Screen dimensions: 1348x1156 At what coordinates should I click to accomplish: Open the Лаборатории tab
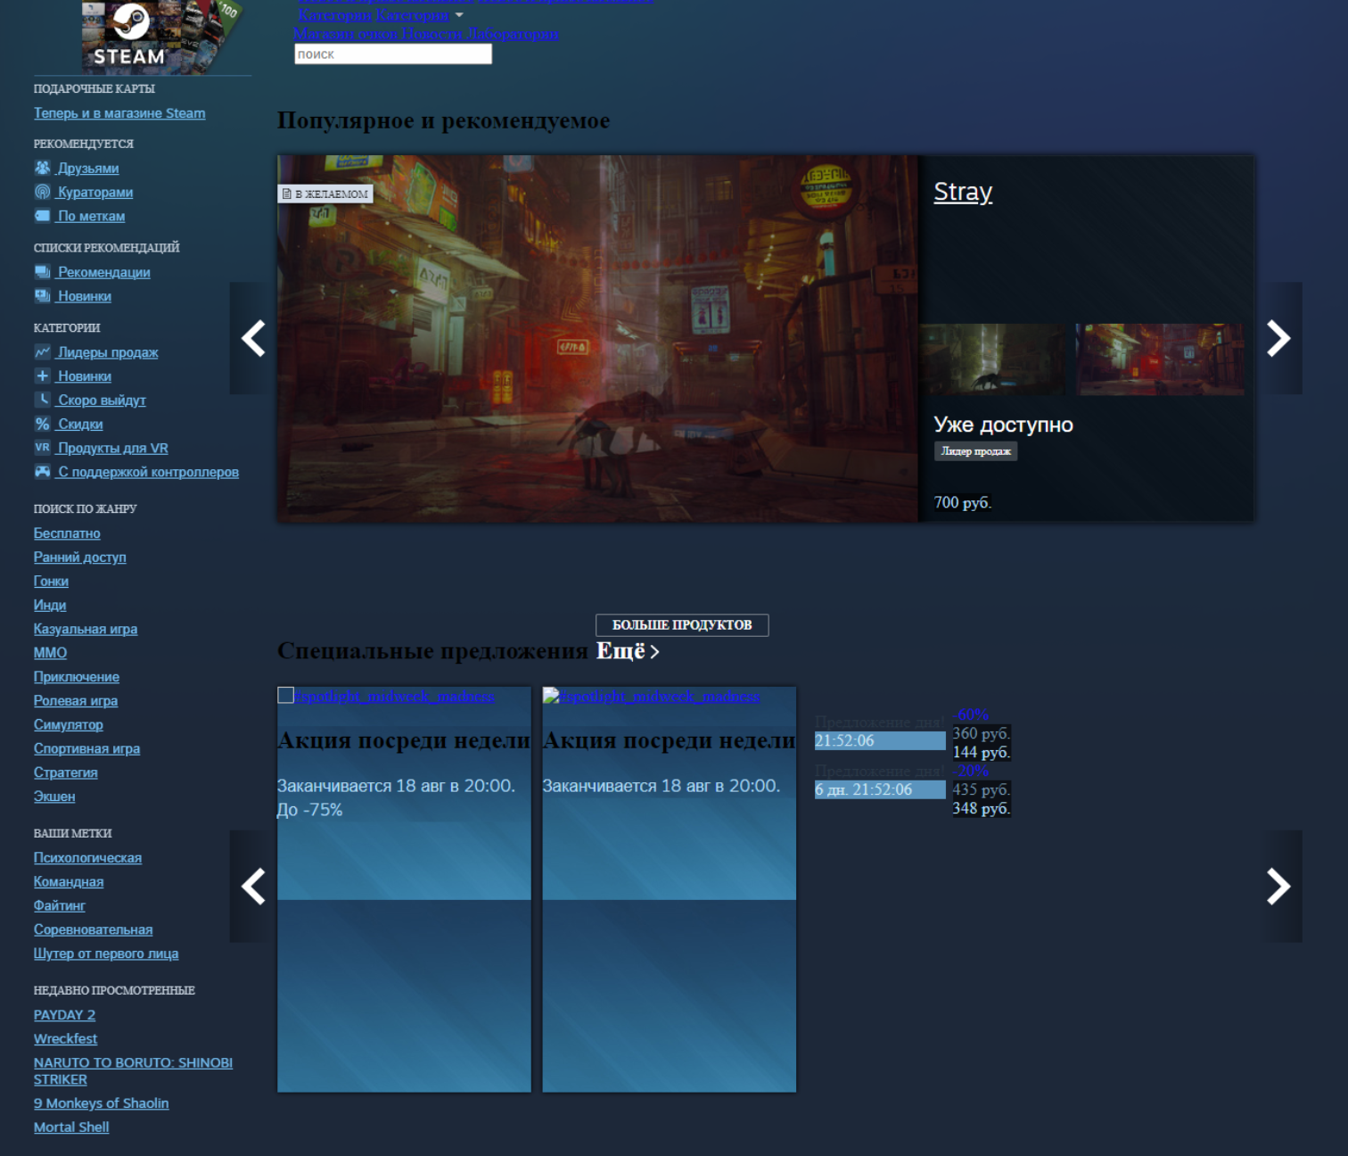(x=514, y=34)
